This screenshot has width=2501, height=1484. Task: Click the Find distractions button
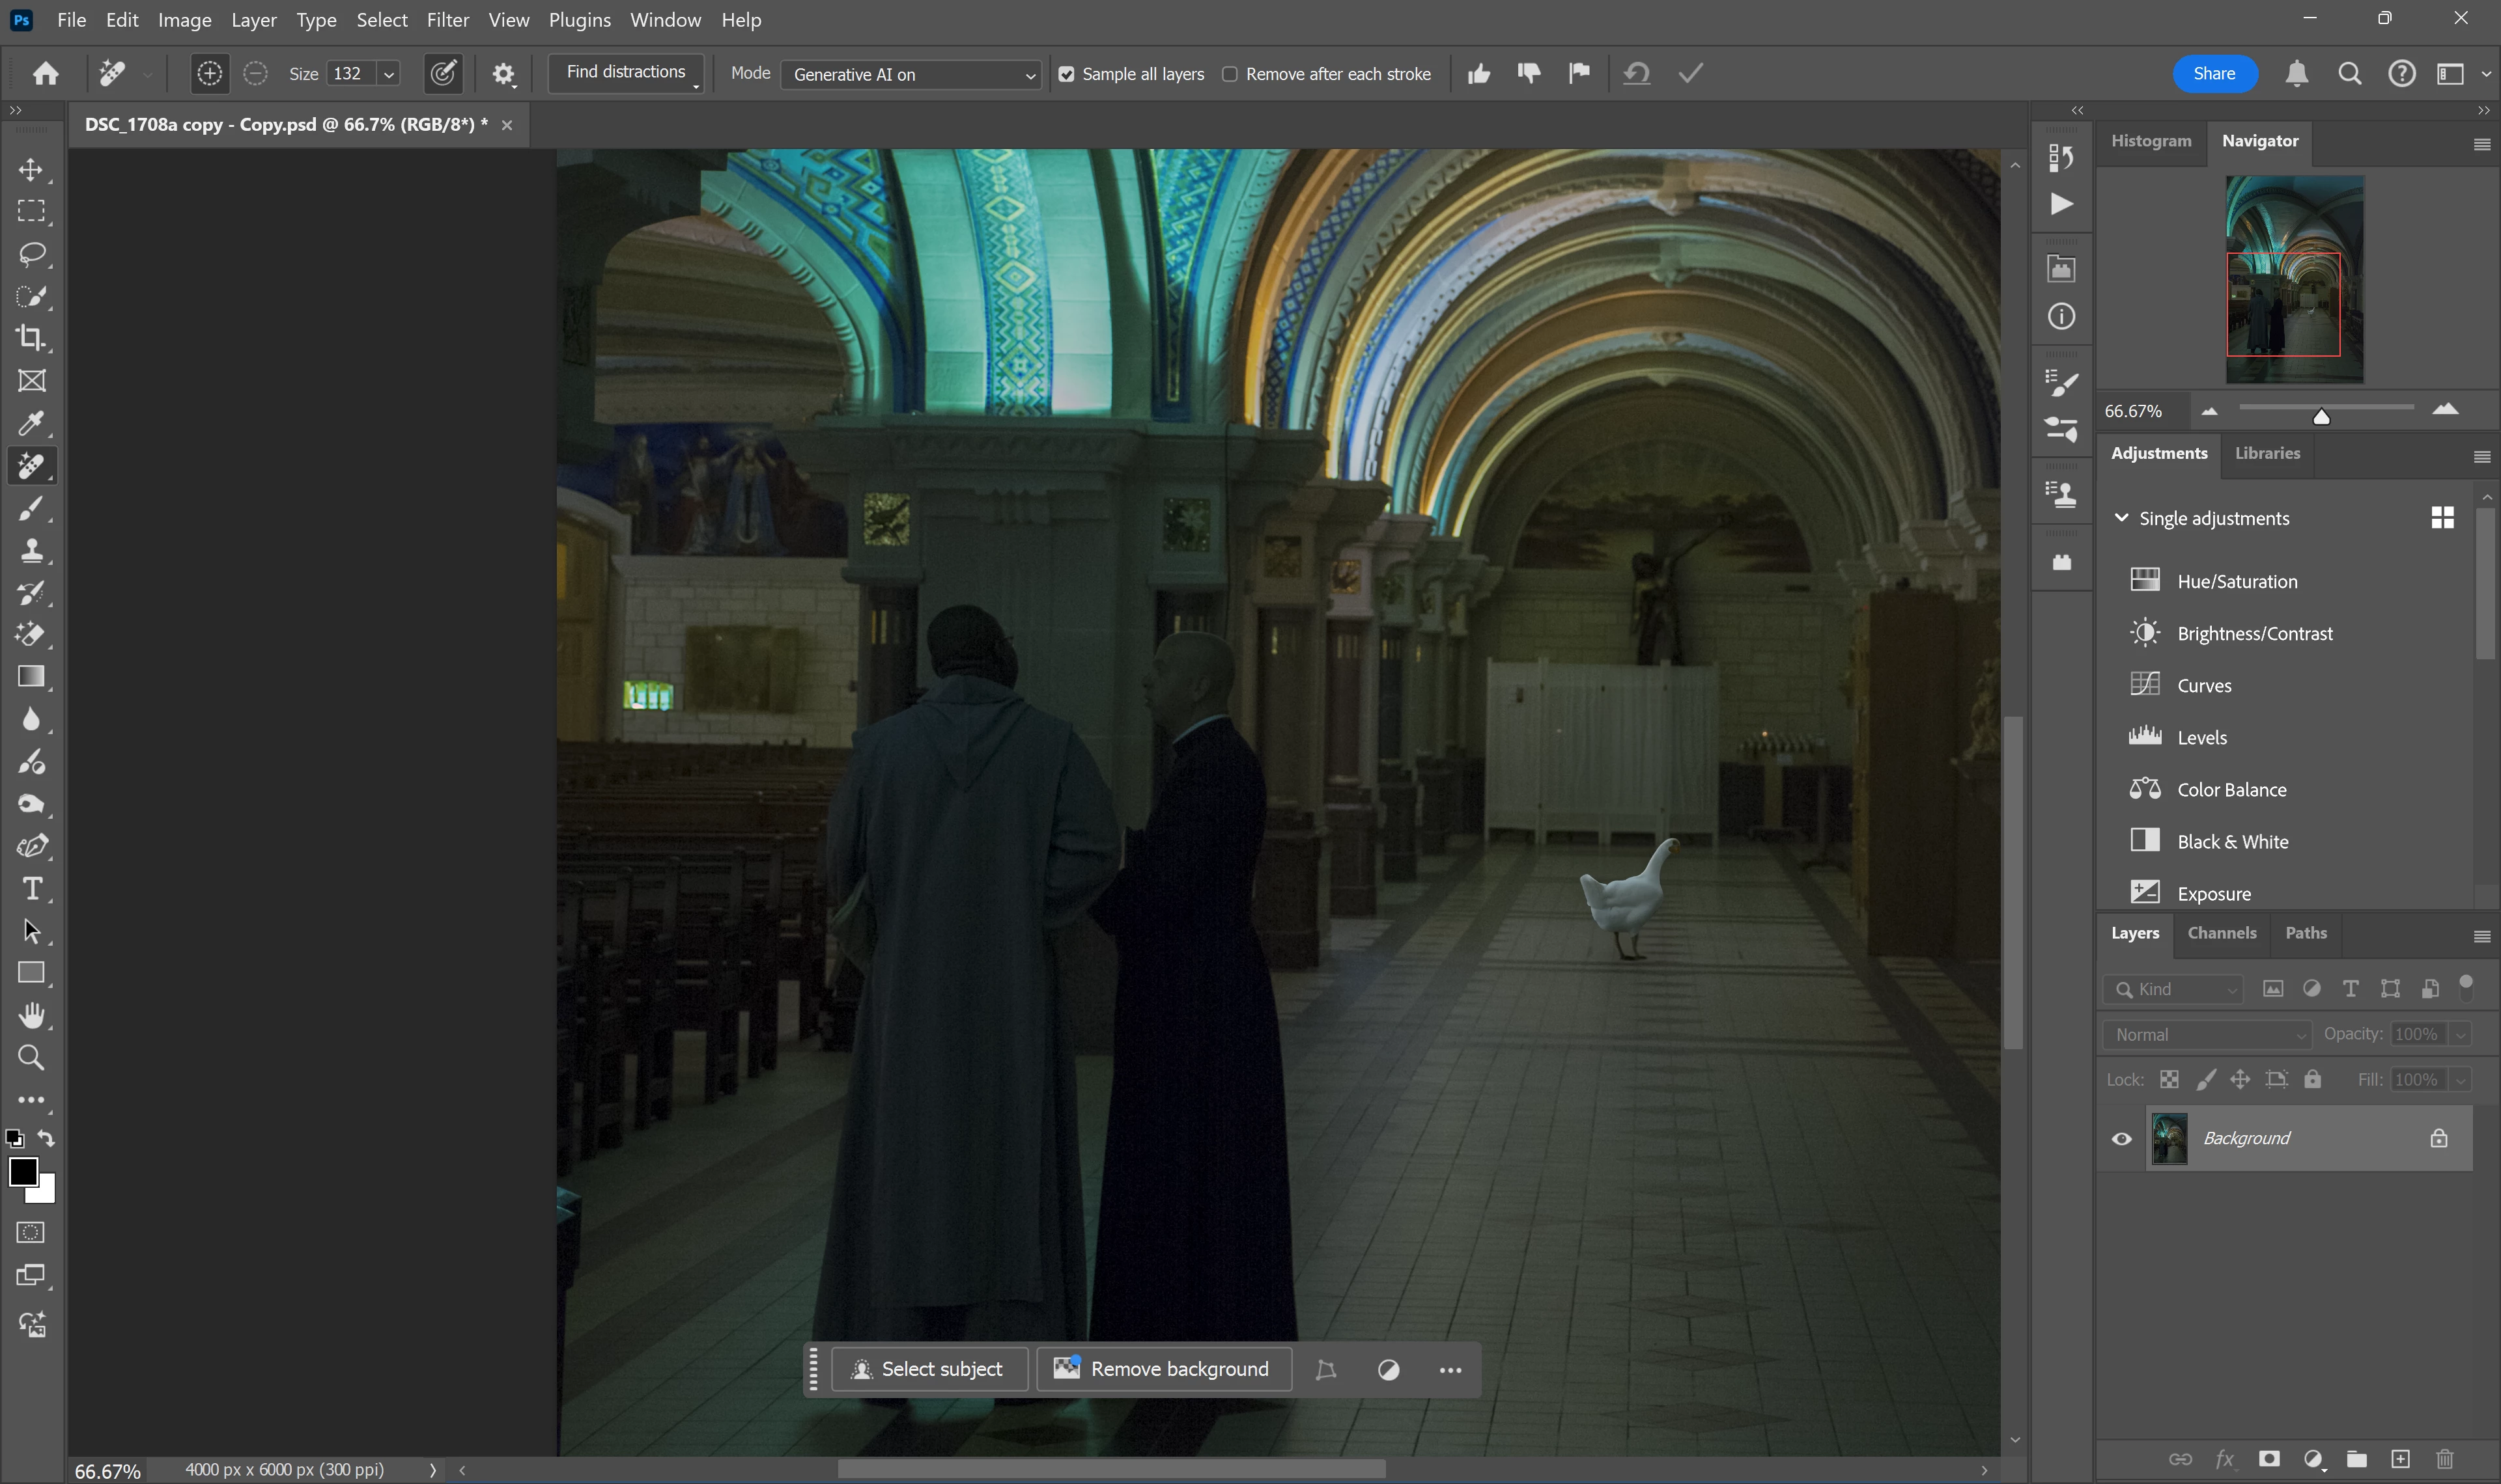coord(625,72)
